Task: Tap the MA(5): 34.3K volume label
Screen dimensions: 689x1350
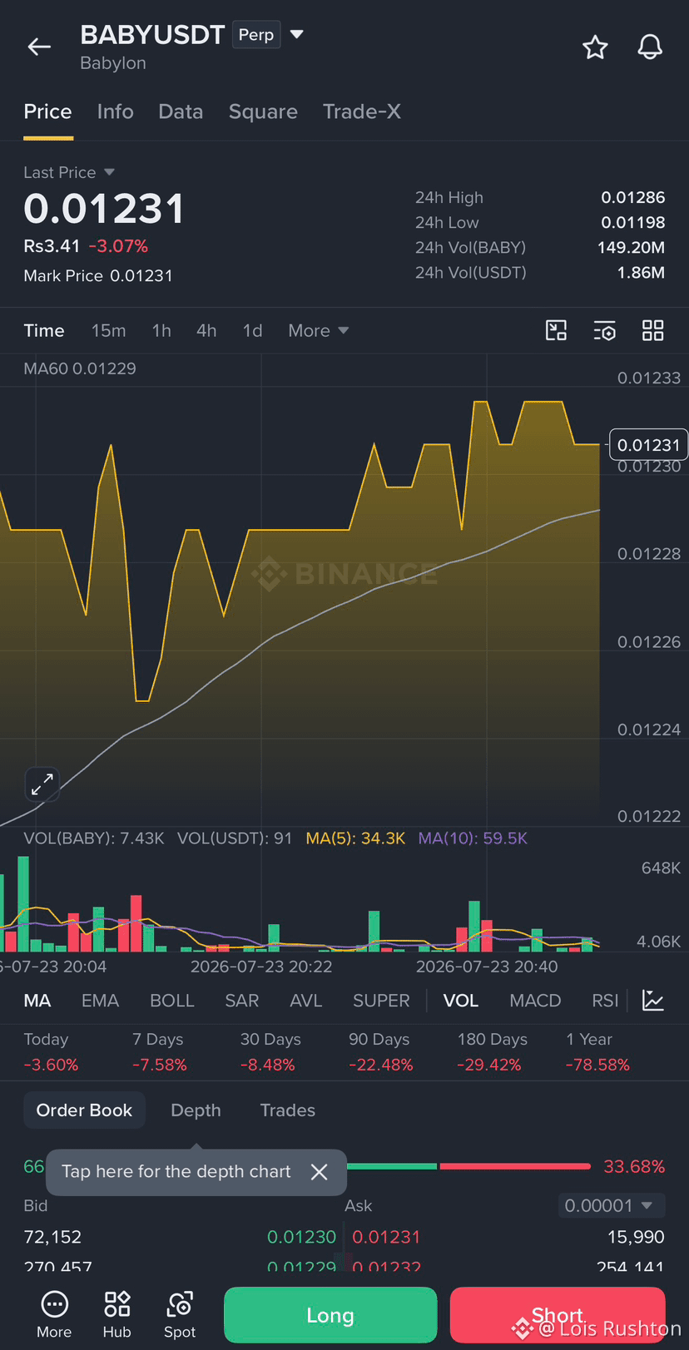Action: click(355, 838)
